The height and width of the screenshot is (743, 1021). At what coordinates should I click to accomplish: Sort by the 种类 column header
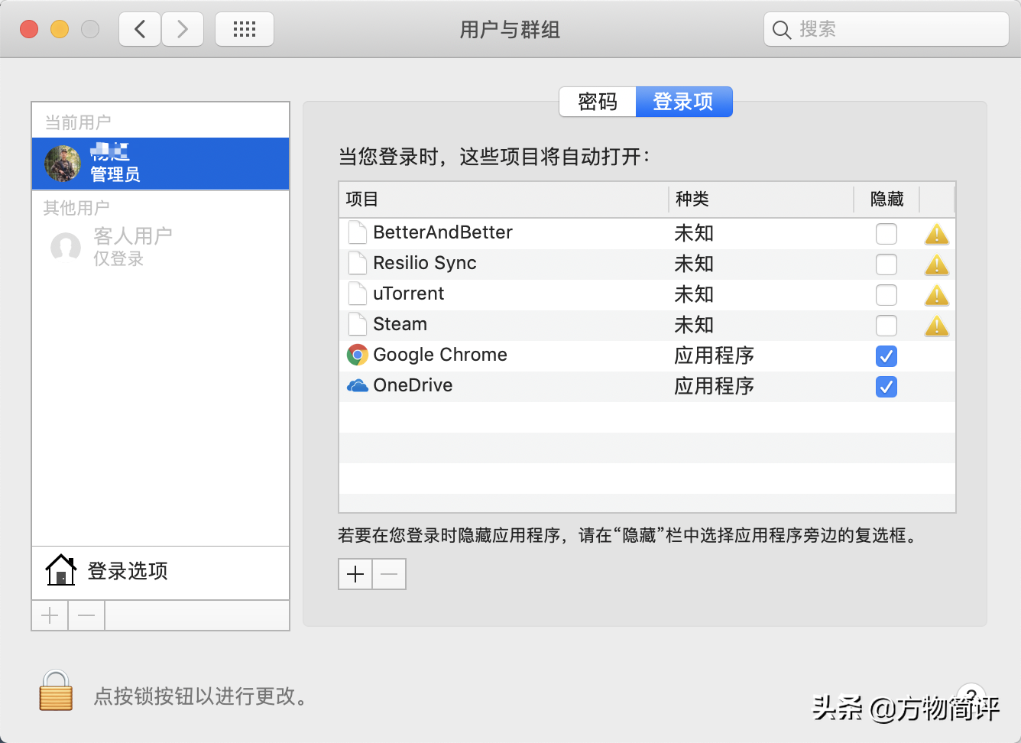[x=761, y=200]
